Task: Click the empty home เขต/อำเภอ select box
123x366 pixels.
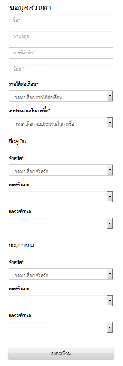Action: tap(61, 197)
